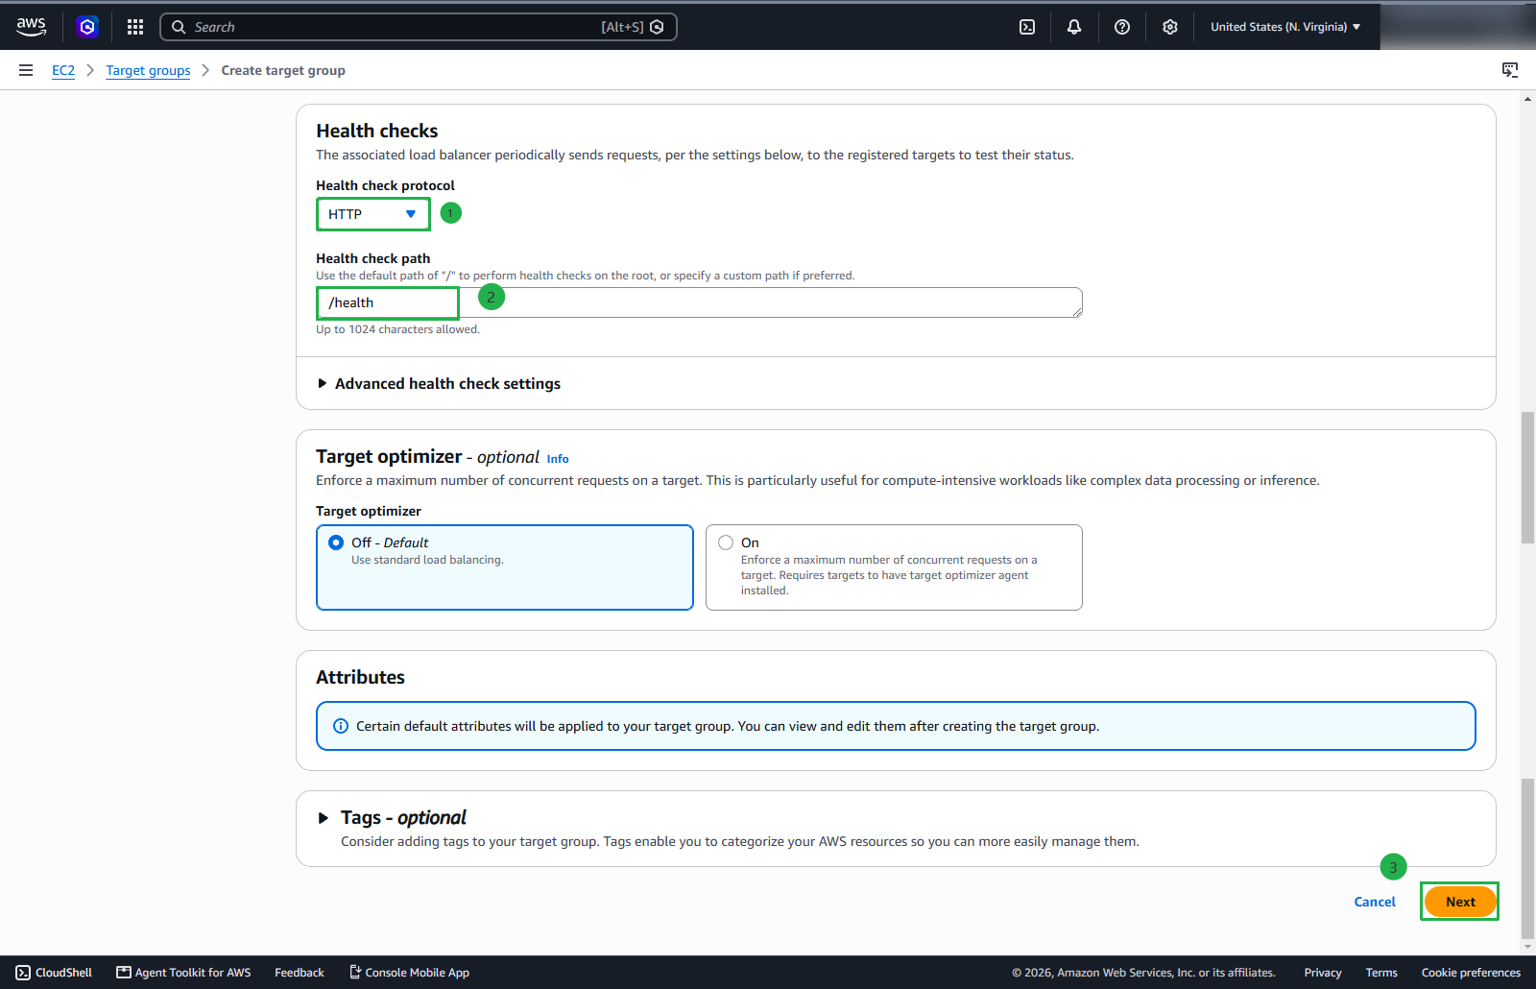
Task: Open the notifications bell
Action: coord(1074,27)
